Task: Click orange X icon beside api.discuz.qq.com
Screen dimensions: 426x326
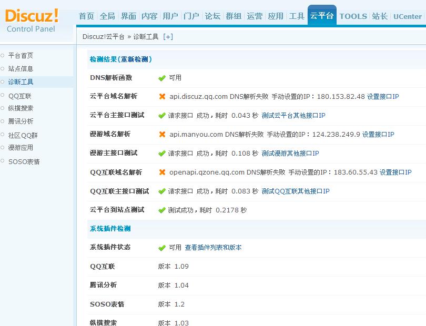Action: point(162,97)
